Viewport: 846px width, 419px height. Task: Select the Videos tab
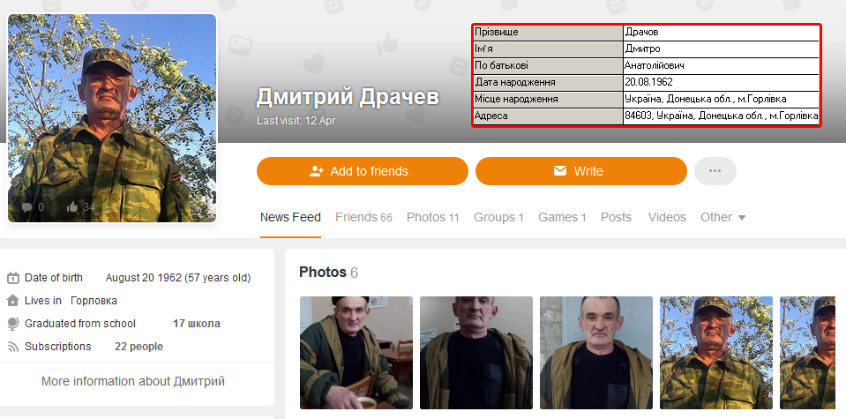(x=667, y=217)
